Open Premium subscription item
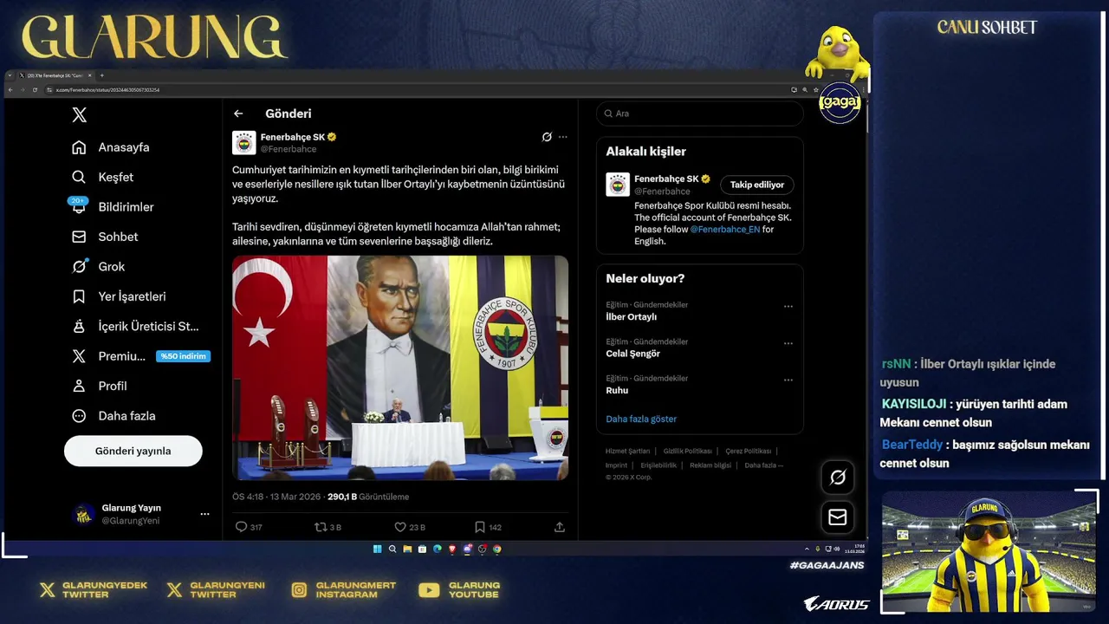 (x=108, y=356)
